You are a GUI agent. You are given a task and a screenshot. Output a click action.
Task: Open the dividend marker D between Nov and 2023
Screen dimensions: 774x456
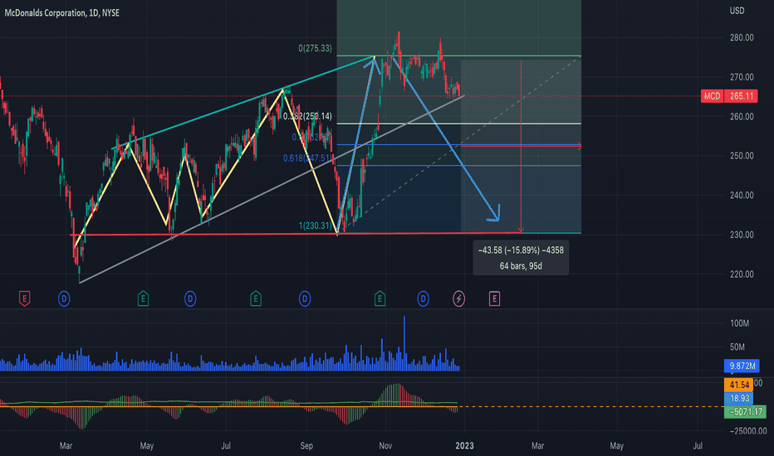[x=423, y=298]
